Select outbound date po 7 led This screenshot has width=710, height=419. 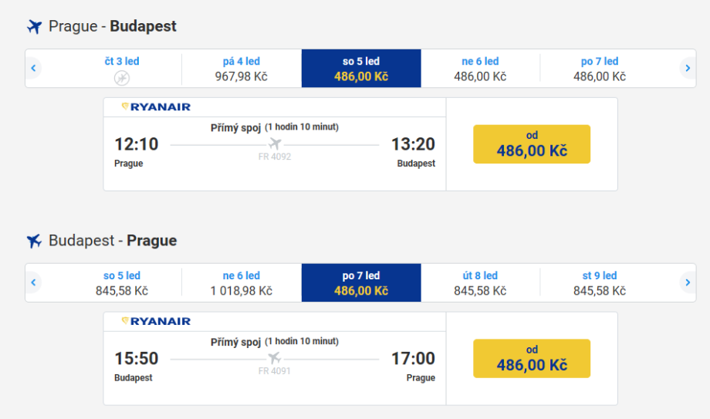(x=600, y=69)
